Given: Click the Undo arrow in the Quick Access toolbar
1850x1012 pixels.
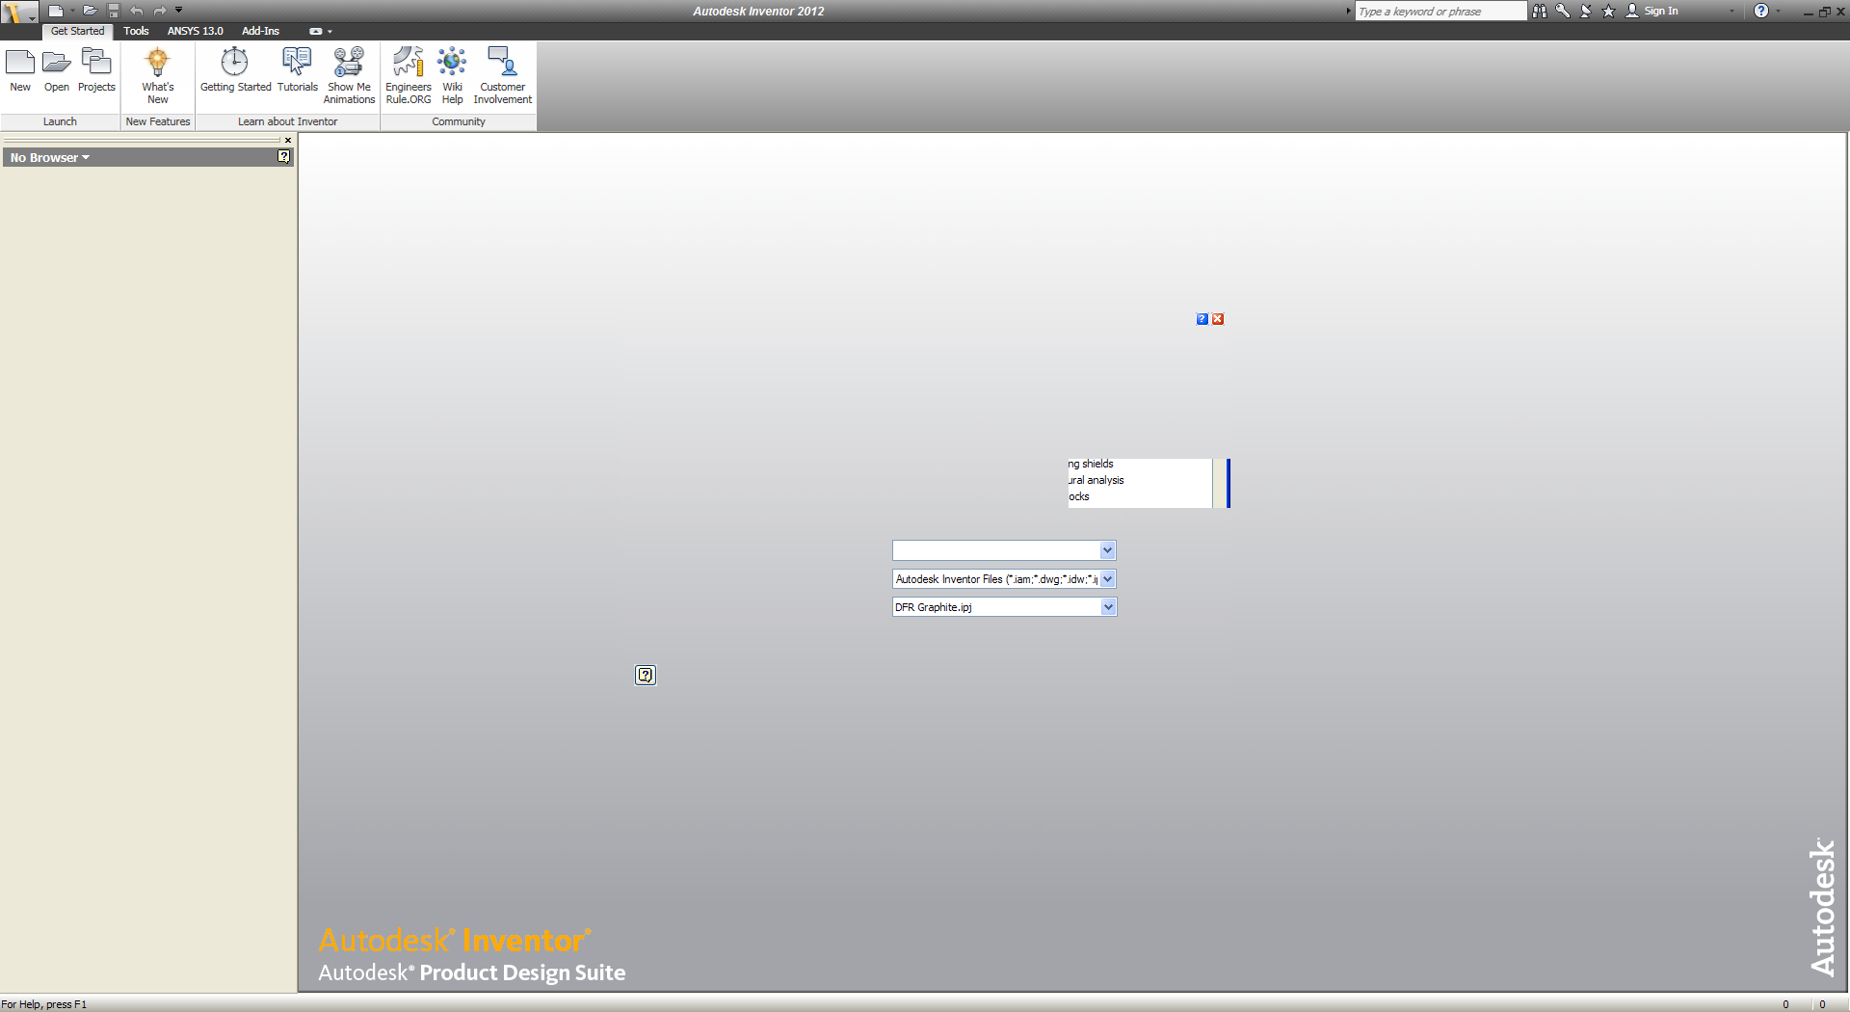Looking at the screenshot, I should pos(137,11).
